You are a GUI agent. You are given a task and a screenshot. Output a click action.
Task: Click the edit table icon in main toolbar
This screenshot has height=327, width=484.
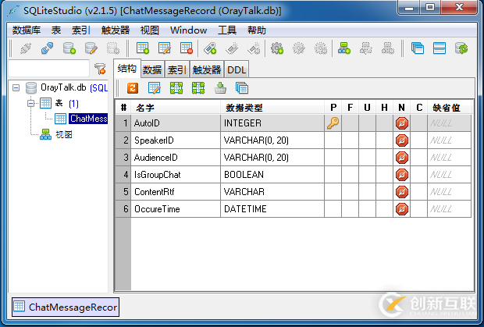point(165,48)
